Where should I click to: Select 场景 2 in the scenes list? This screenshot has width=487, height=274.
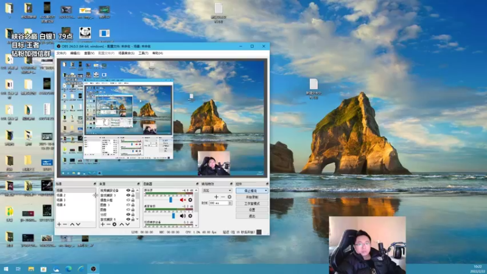pos(75,195)
